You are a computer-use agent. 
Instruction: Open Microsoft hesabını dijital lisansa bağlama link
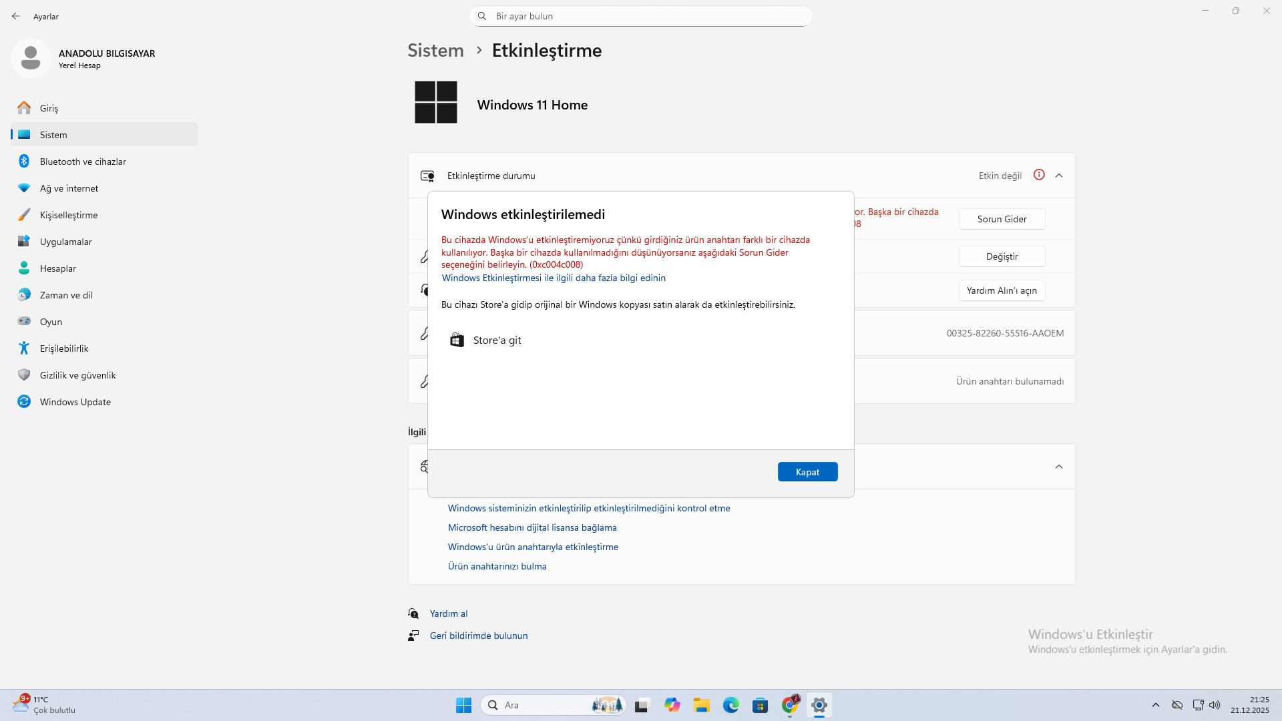(x=532, y=528)
